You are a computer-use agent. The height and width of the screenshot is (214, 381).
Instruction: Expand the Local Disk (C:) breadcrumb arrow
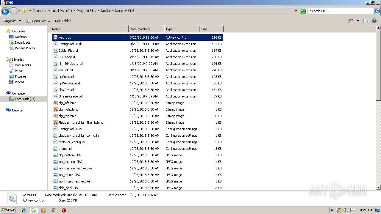click(x=74, y=11)
